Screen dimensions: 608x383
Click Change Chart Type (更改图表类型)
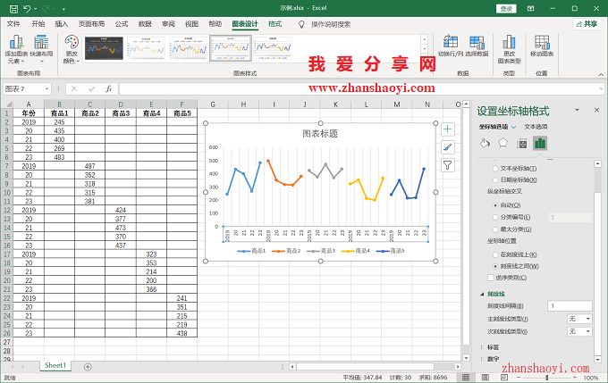tap(509, 49)
